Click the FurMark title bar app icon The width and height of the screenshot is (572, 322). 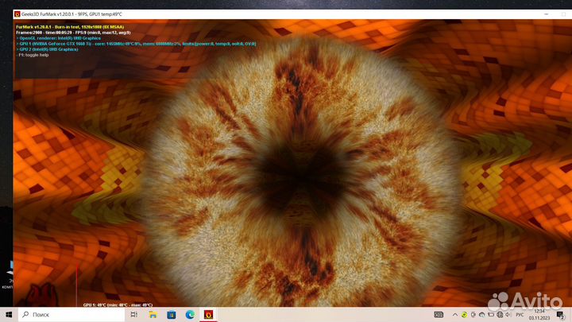(x=17, y=14)
